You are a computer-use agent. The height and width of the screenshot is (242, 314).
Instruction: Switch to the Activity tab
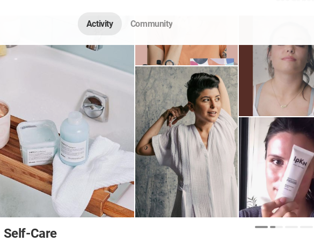[x=100, y=24]
